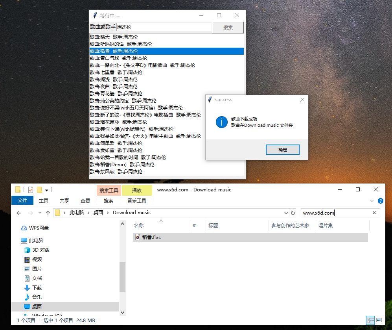Click the back arrow in File Explorer
This screenshot has height=330, width=392.
click(19, 212)
